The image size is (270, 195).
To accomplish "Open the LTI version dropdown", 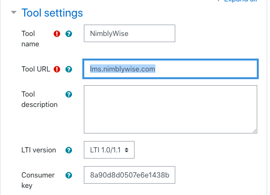I will pyautogui.click(x=109, y=150).
